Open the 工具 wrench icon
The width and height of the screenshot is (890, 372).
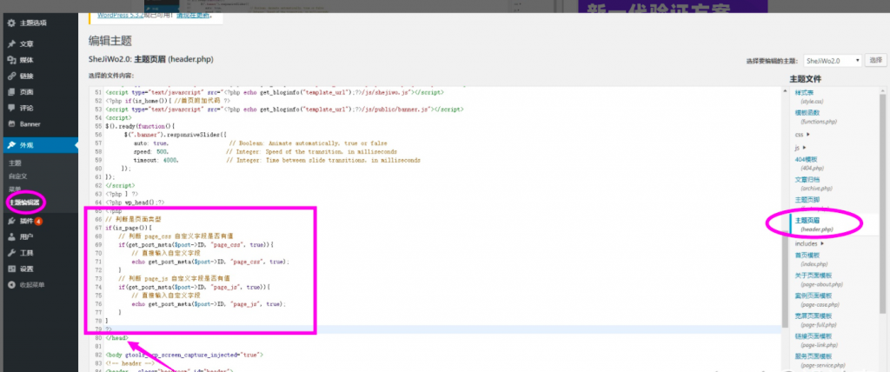coord(11,253)
